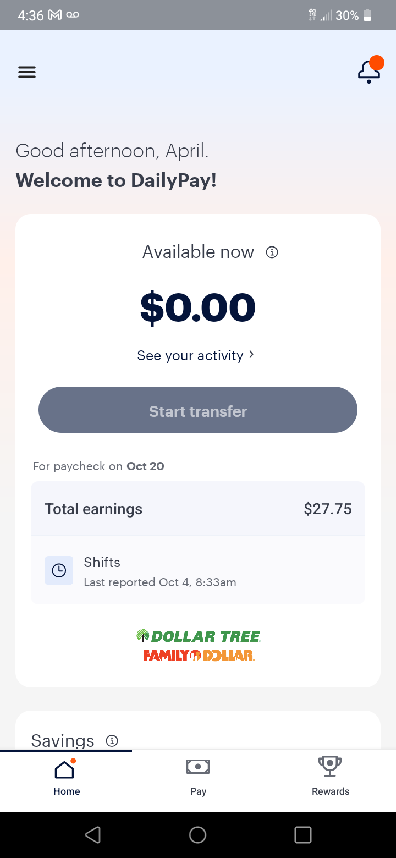Tap the Available now info icon
396x858 pixels.
[272, 252]
